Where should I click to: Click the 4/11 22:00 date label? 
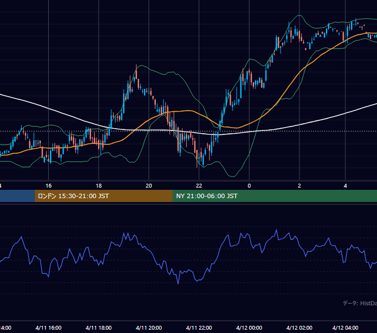(199, 327)
